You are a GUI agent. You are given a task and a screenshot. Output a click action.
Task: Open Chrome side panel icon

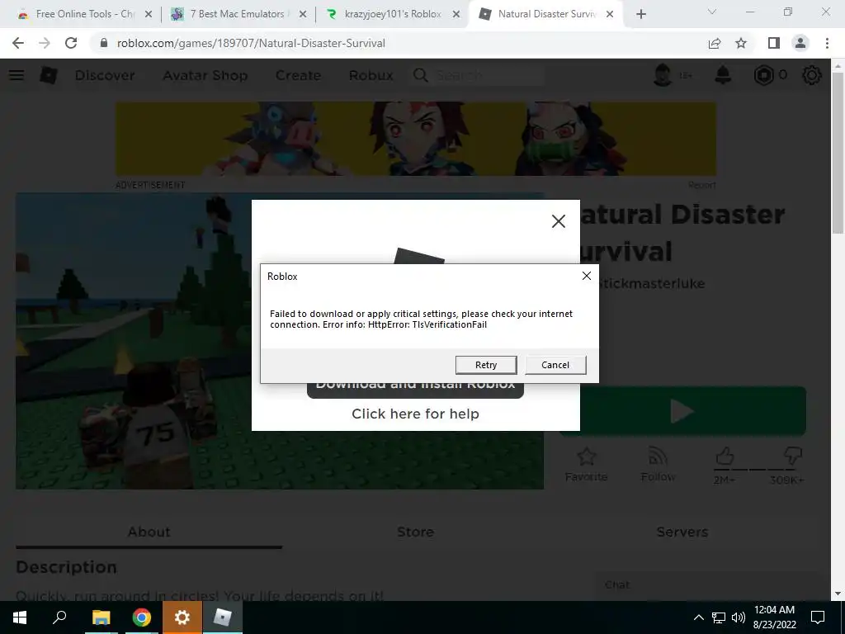point(774,43)
